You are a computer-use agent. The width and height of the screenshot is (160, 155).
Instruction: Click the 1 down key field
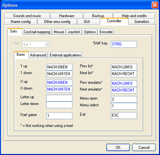coord(59,74)
